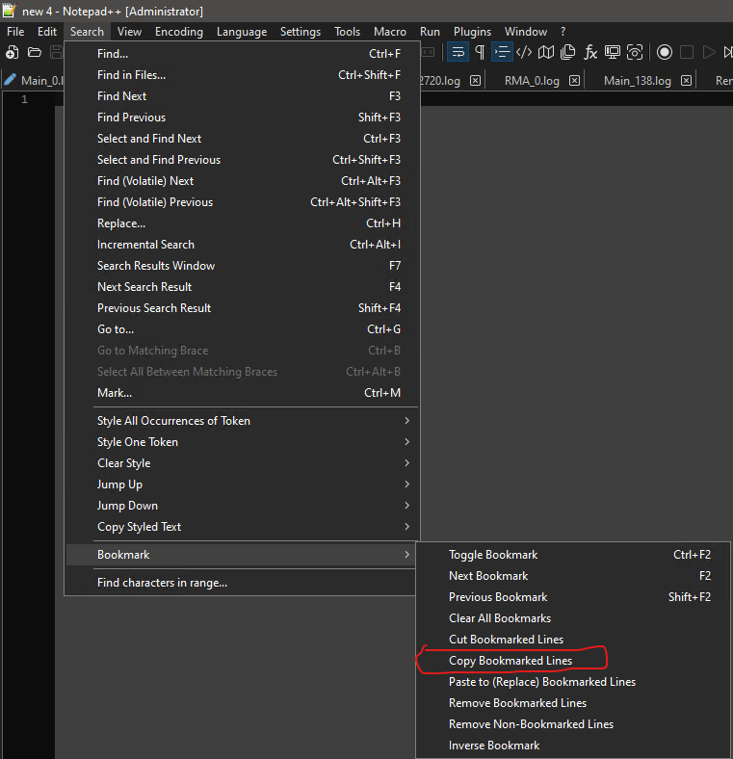Screen dimensions: 733x759
Task: Toggle the Word Wrap toolbar icon
Action: 458,52
